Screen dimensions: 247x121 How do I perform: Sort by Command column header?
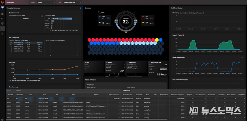pos(139,95)
